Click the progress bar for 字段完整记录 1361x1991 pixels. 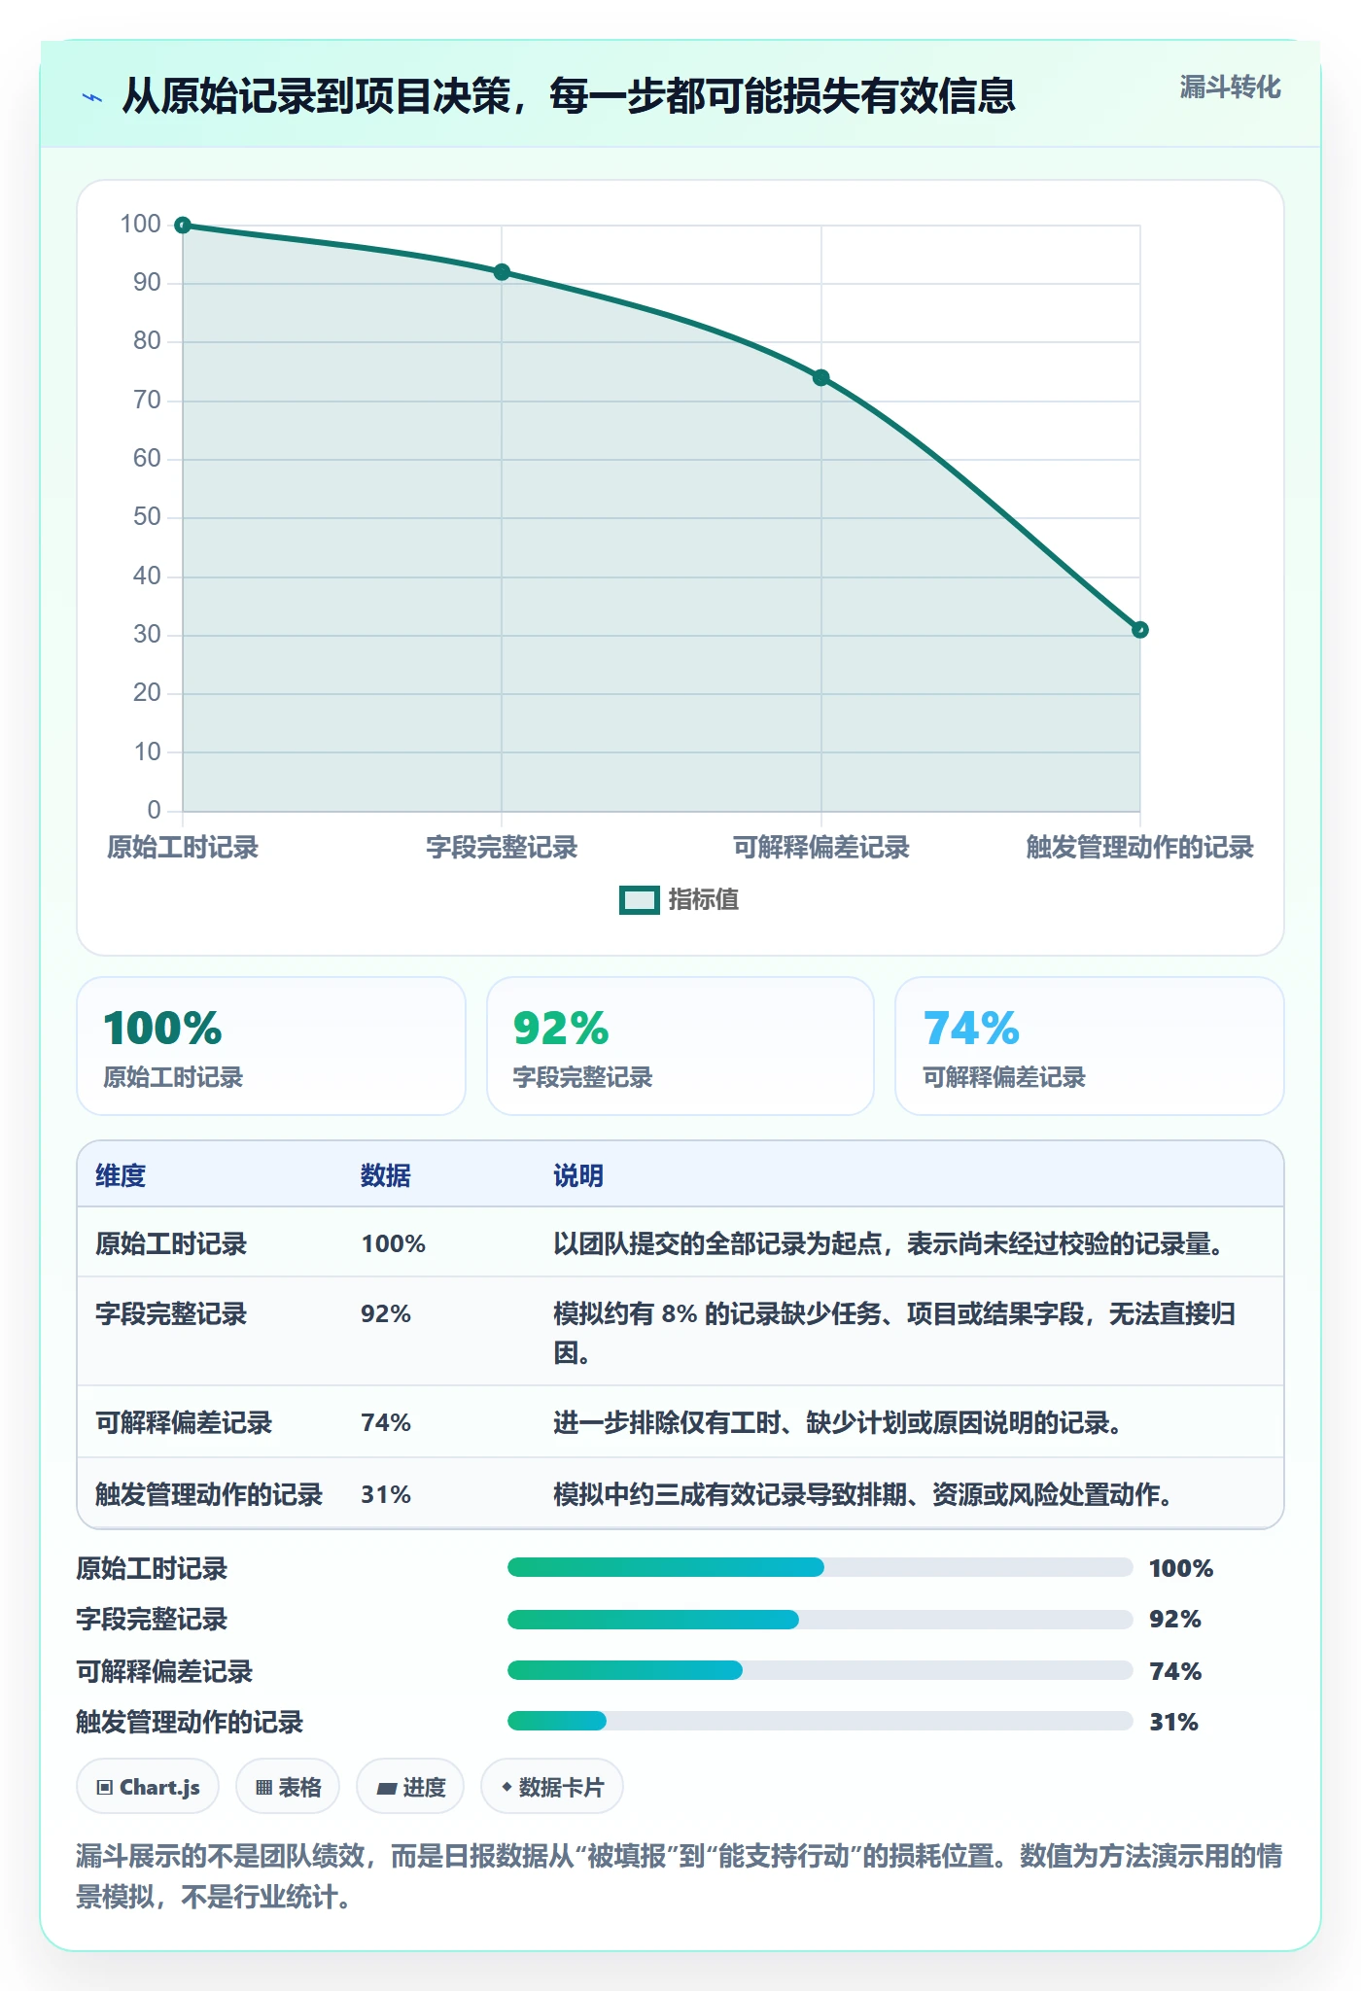(x=820, y=1620)
